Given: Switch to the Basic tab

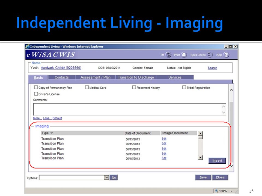Looking at the screenshot, I should pyautogui.click(x=38, y=78).
